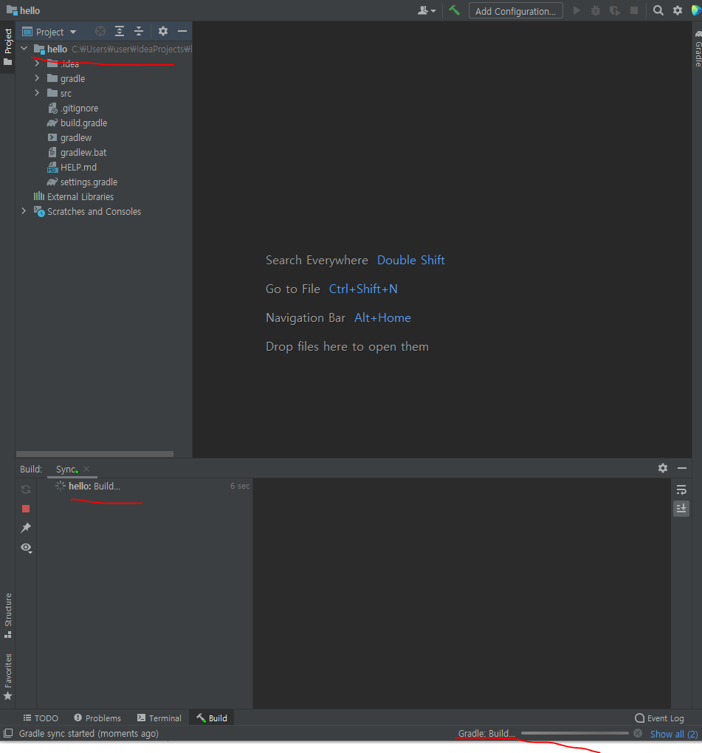The image size is (702, 753).
Task: Select External Libraries node
Action: click(74, 197)
